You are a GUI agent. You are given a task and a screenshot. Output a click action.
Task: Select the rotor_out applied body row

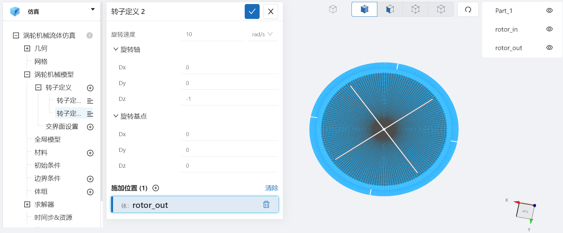(195, 205)
